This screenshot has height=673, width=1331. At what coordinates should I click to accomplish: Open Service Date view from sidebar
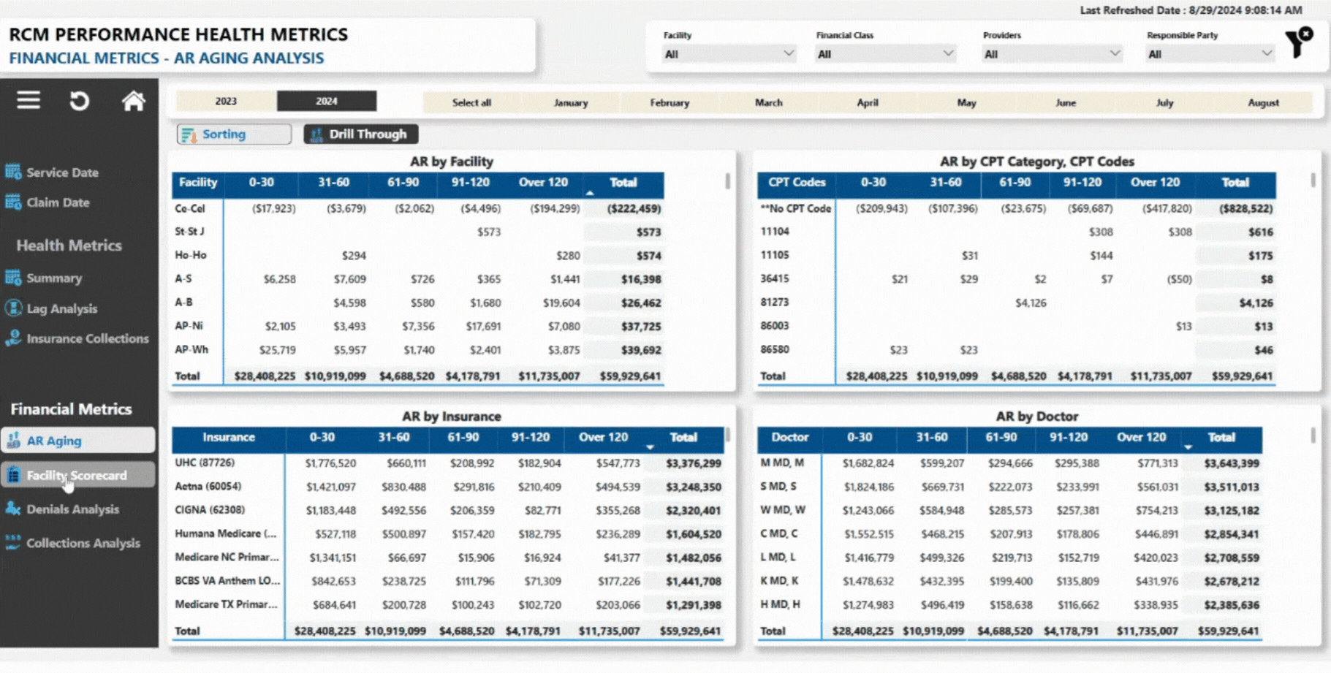(x=61, y=172)
